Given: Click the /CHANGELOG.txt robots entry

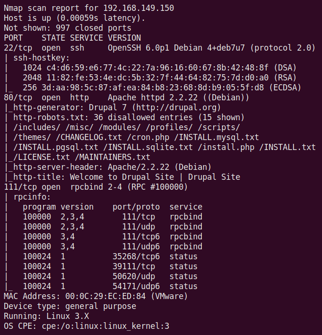Looking at the screenshot, I should pos(84,137).
